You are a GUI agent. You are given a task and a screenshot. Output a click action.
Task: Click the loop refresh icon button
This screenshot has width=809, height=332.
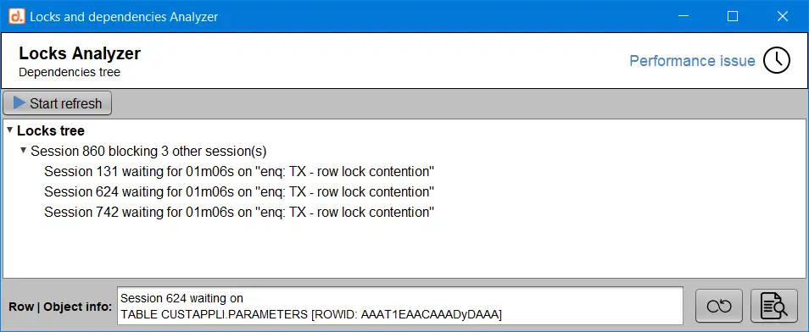tap(719, 307)
